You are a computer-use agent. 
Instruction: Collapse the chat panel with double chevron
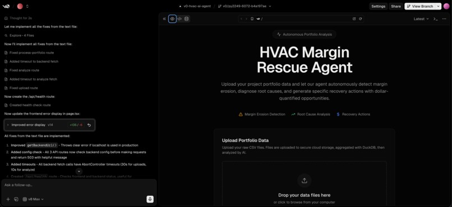click(164, 19)
